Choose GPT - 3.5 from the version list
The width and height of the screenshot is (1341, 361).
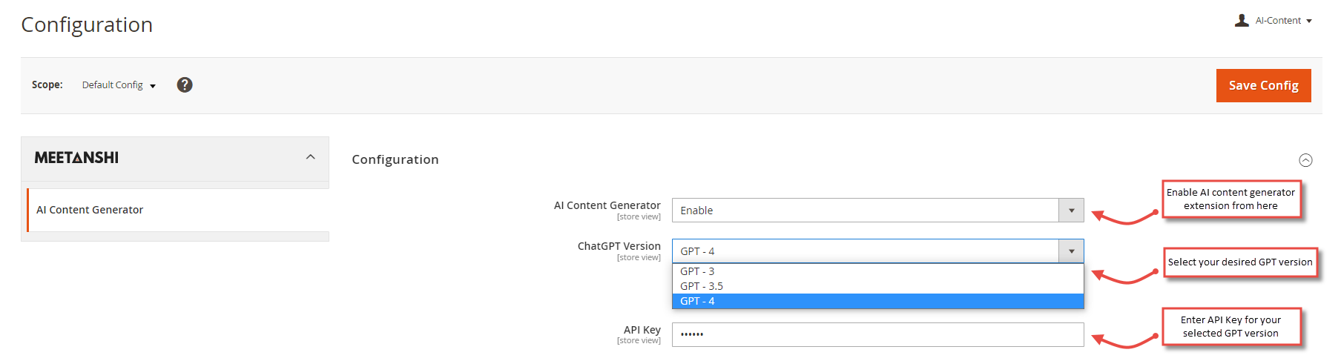(702, 286)
